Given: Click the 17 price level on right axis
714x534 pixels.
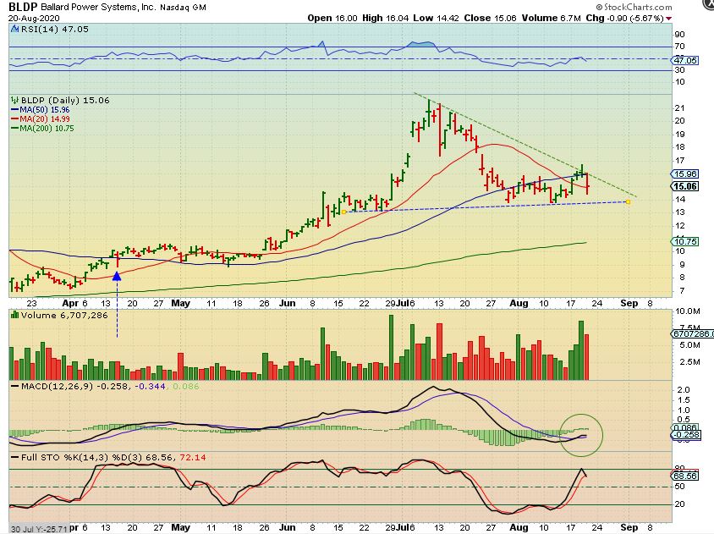Looking at the screenshot, I should [679, 161].
